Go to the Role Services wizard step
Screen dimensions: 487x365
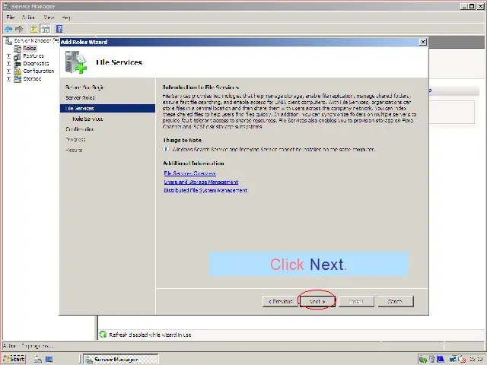click(88, 119)
